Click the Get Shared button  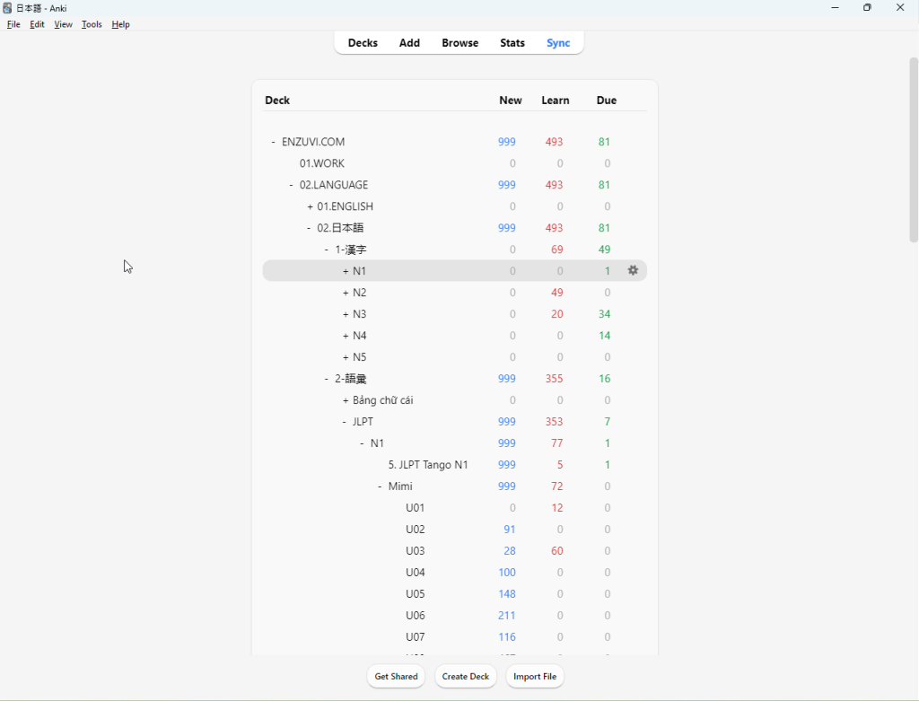click(396, 677)
